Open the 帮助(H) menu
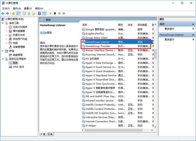 39,9
